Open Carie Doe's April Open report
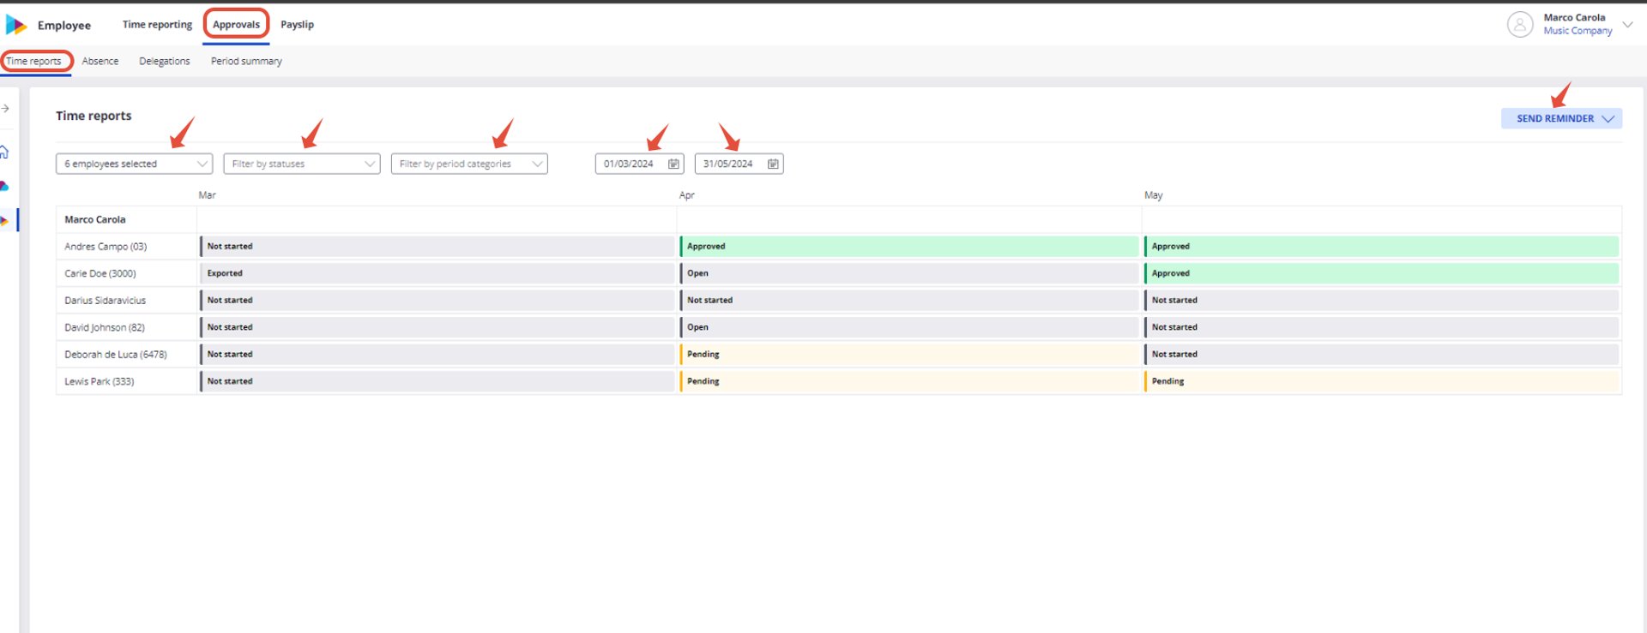 point(909,273)
